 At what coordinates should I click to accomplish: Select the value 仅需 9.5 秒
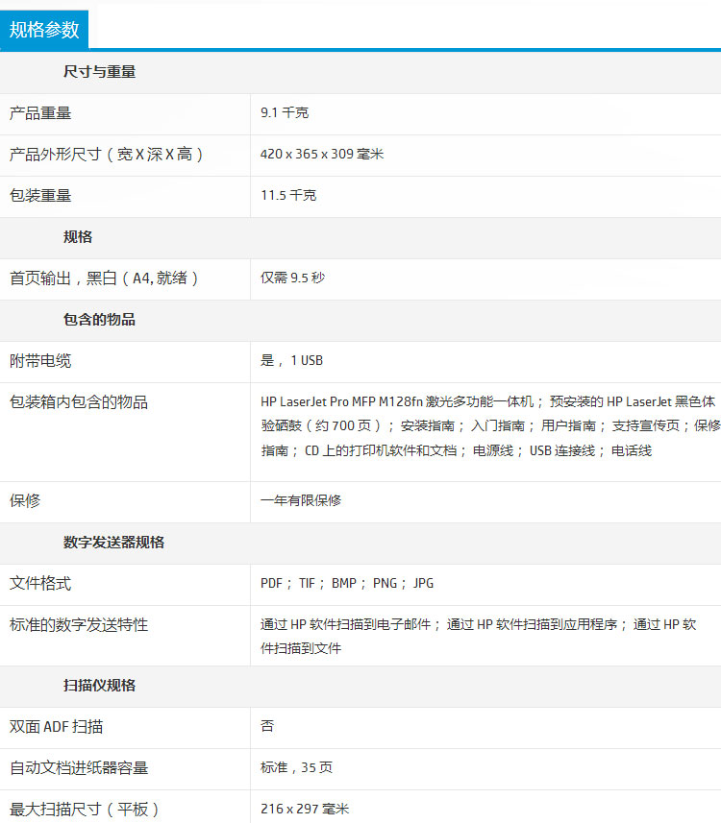pos(292,278)
